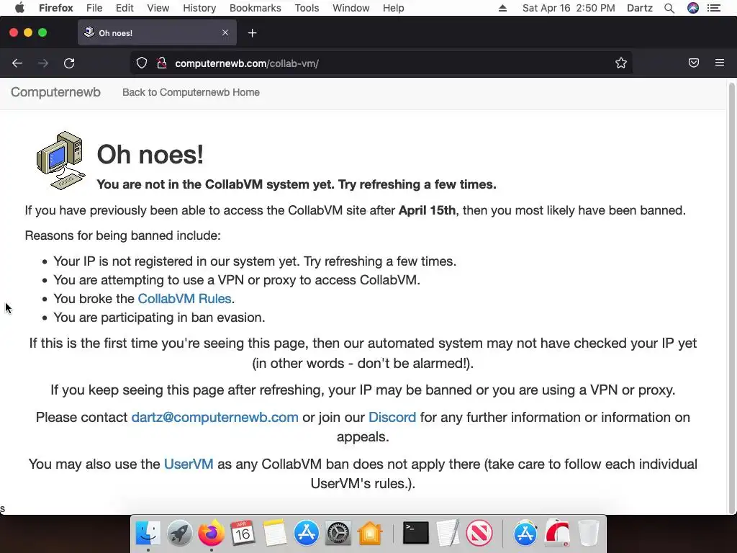737x553 pixels.
Task: Open the Window menu
Action: 351,8
